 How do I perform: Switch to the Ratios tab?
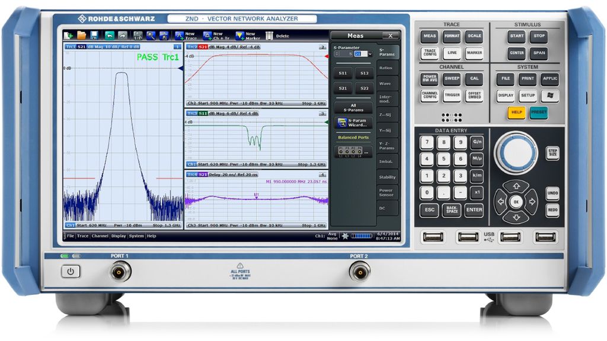[386, 68]
